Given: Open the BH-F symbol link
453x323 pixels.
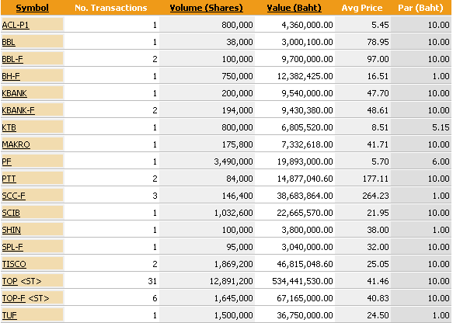Looking at the screenshot, I should tap(11, 76).
